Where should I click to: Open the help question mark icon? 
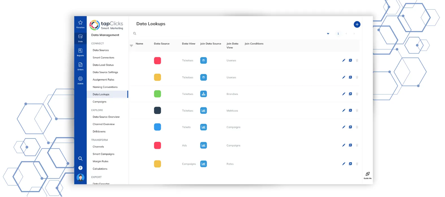81,168
